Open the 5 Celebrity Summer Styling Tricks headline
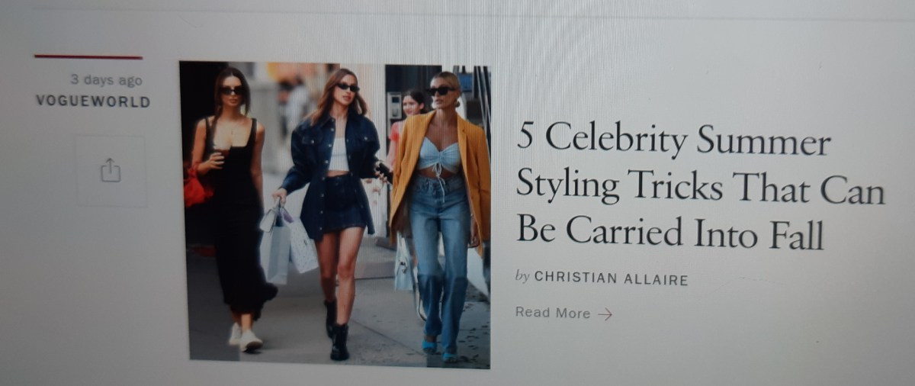Screen dimensions: 915x386 click(699, 186)
